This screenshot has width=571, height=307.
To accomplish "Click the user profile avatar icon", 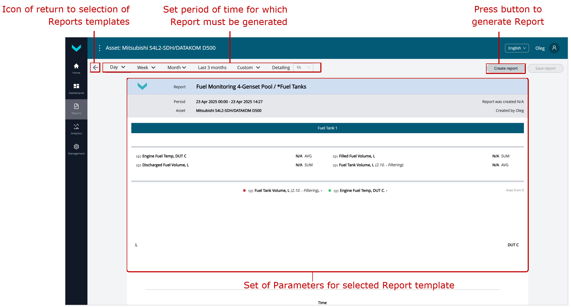I will [x=554, y=48].
